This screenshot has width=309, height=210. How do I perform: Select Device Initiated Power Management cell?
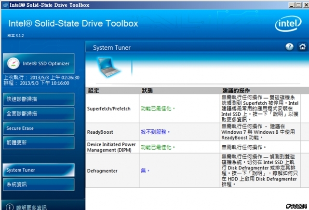(112, 147)
